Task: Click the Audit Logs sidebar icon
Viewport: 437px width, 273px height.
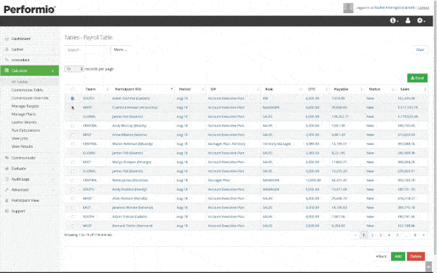Action: (7, 179)
